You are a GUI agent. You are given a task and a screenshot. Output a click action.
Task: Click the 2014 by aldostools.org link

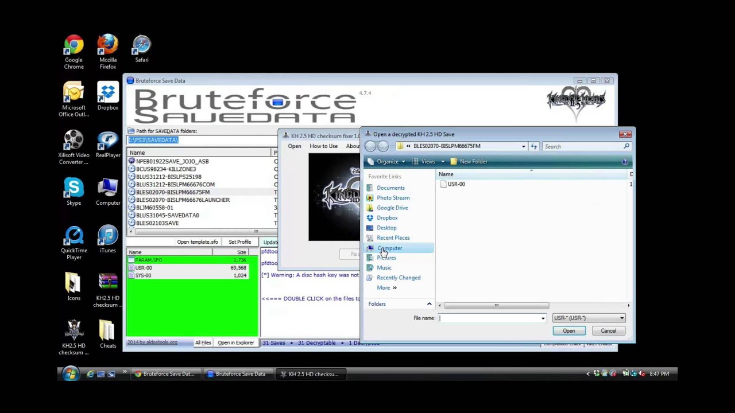tap(152, 342)
